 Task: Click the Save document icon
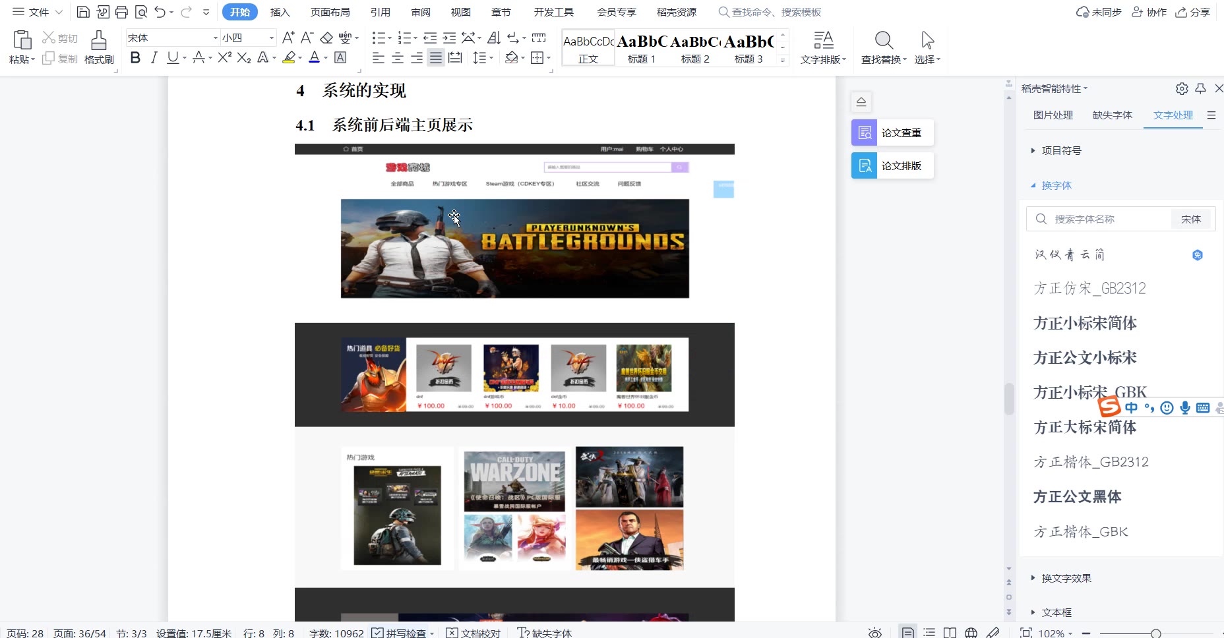(x=83, y=12)
